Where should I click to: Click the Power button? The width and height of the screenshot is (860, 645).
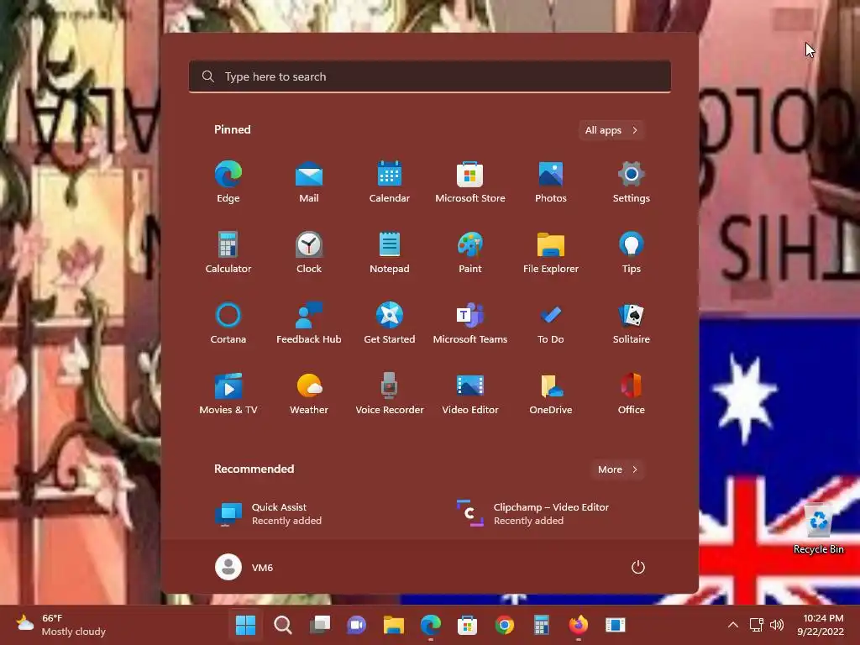pos(638,567)
